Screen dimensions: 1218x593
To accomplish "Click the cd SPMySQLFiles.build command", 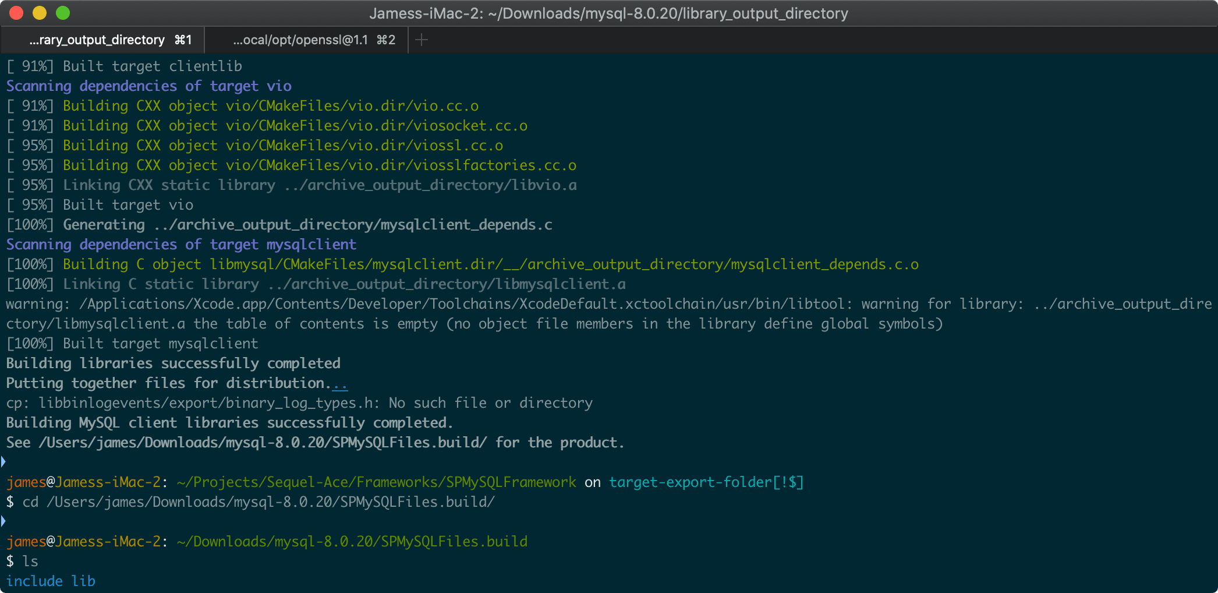I will [259, 502].
